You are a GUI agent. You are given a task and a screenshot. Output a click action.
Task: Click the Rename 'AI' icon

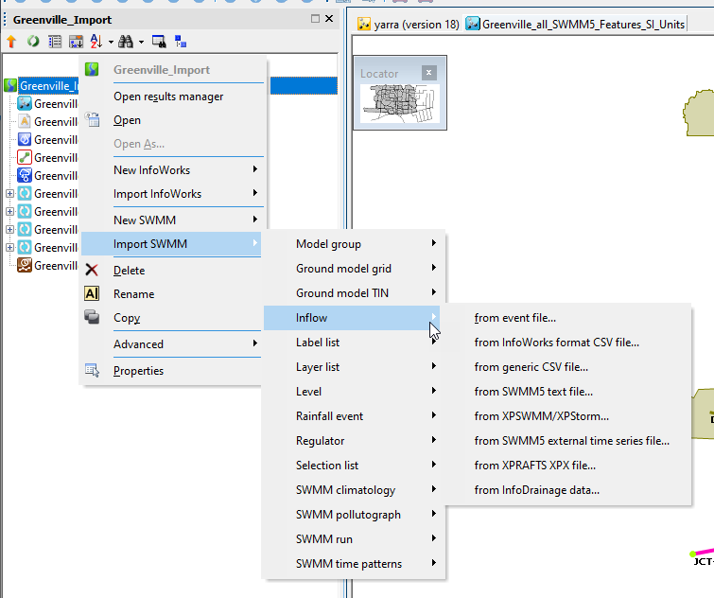coord(92,293)
